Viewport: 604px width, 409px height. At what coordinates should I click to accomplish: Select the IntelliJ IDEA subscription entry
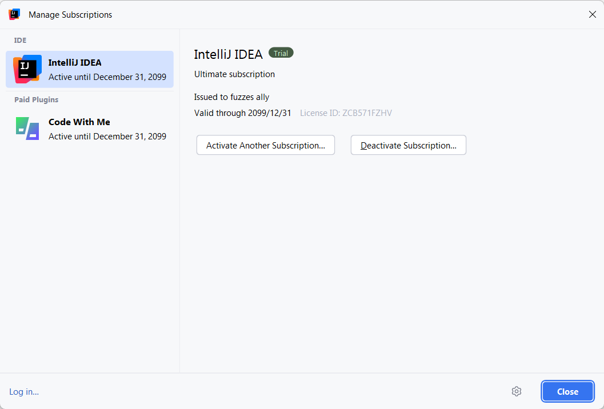click(107, 70)
